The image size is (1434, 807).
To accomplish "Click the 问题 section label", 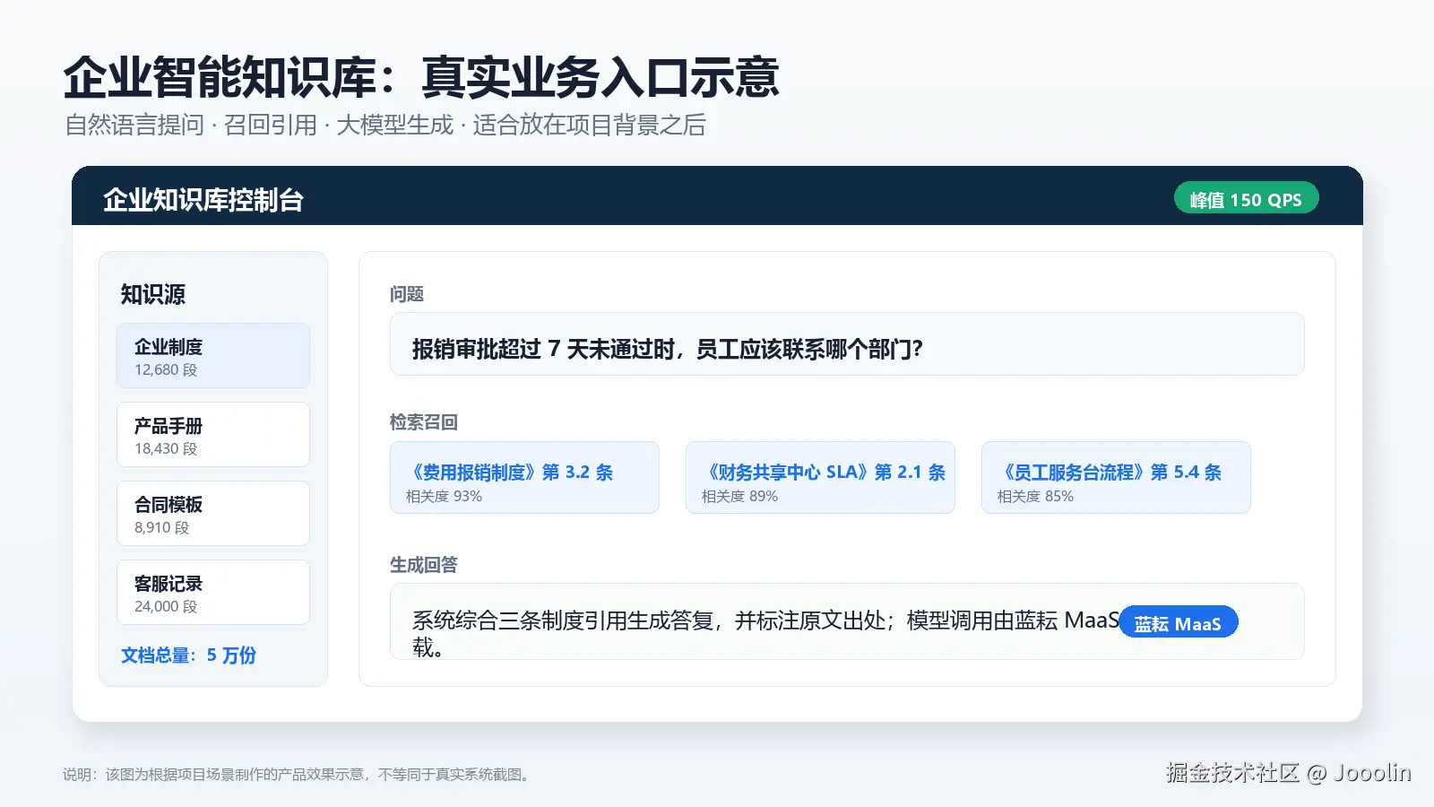I will pos(407,293).
